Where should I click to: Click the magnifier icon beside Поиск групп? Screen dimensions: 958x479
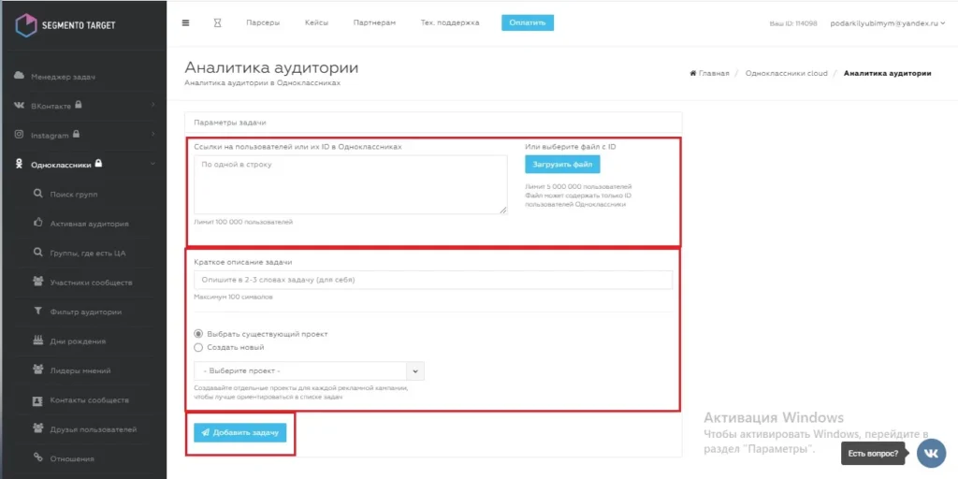coord(37,195)
